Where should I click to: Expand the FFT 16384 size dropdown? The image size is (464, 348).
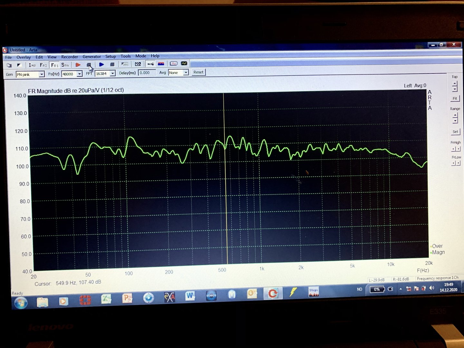point(113,73)
